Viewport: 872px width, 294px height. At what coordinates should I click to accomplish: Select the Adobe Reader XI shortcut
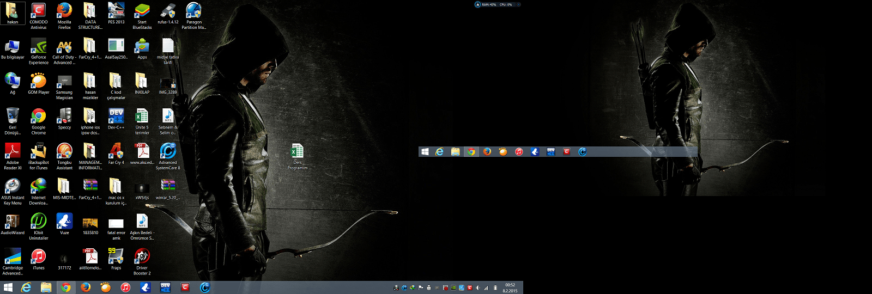(13, 156)
